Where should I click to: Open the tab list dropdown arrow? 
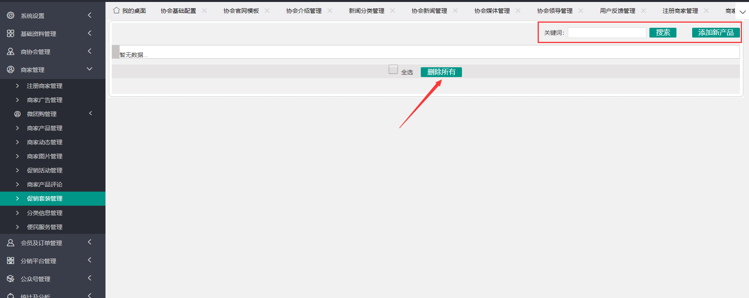pos(742,12)
